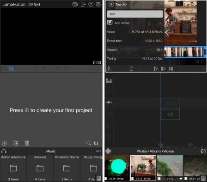Image resolution: width=207 pixels, height=182 pixels.
Task: Toggle the checkmark circle filter icon
Action: tap(203, 151)
